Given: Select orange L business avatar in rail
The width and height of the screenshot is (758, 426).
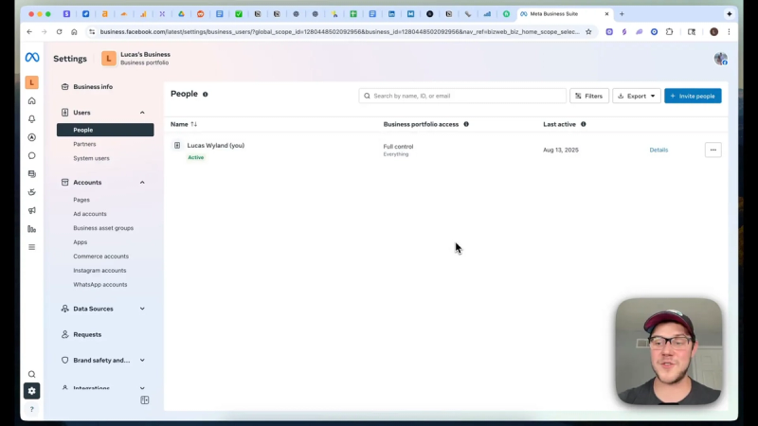Looking at the screenshot, I should [x=32, y=82].
